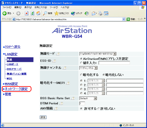The height and width of the screenshot is (128, 147).
Task: Click the Windows flag logo
Action: click(x=143, y=7)
